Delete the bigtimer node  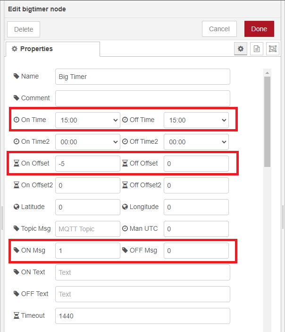24,29
